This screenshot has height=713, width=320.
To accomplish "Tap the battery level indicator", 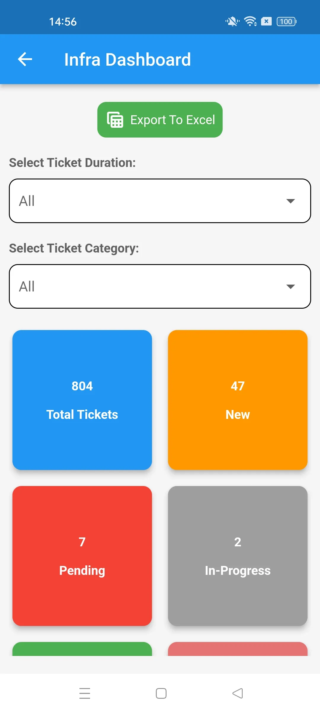I will (x=286, y=21).
